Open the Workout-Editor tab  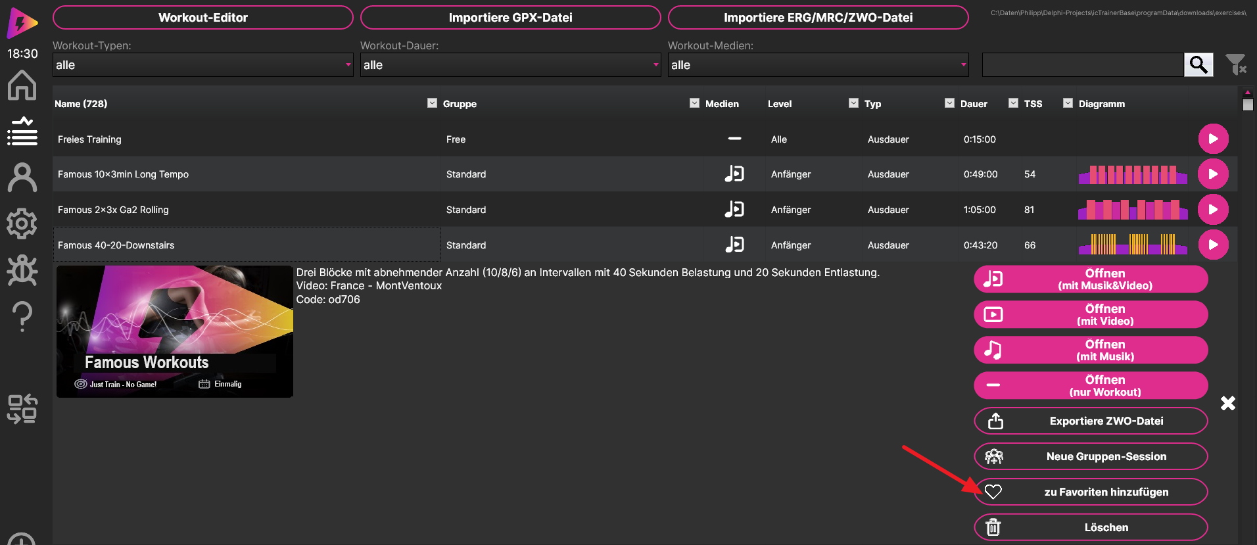pyautogui.click(x=202, y=18)
